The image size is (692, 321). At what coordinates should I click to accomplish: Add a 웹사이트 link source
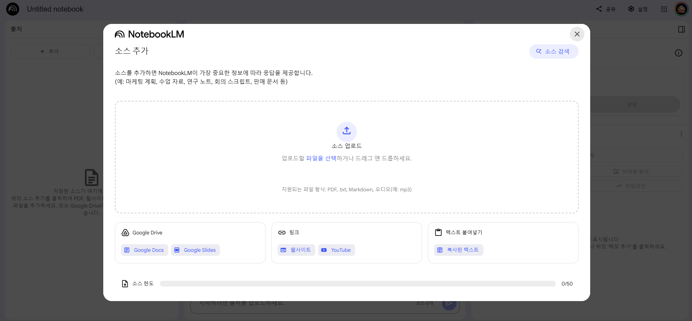click(x=296, y=250)
